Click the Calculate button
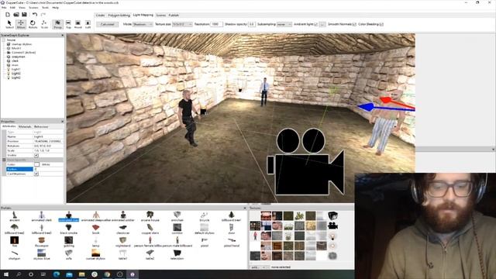The height and width of the screenshot is (279, 496). pos(108,24)
